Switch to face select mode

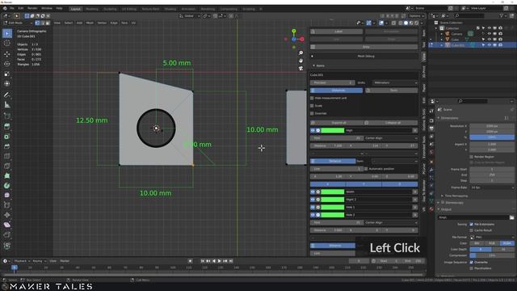48,23
